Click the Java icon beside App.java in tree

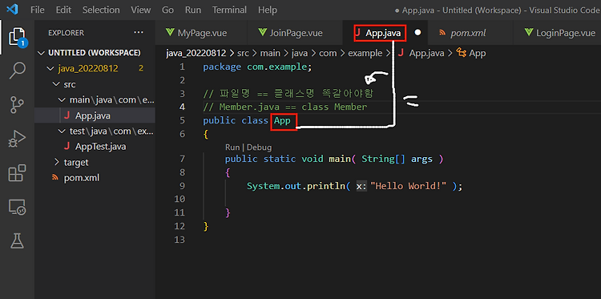(67, 115)
